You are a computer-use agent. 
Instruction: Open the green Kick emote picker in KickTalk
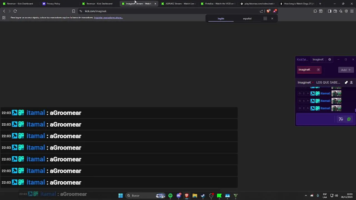(x=349, y=119)
